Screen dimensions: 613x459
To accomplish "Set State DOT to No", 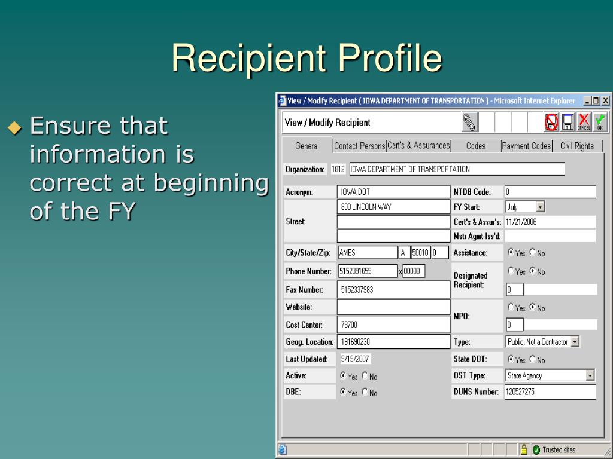I will pos(532,359).
